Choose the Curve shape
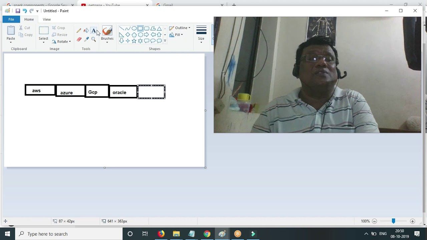Image resolution: width=427 pixels, height=240 pixels. tap(128, 28)
